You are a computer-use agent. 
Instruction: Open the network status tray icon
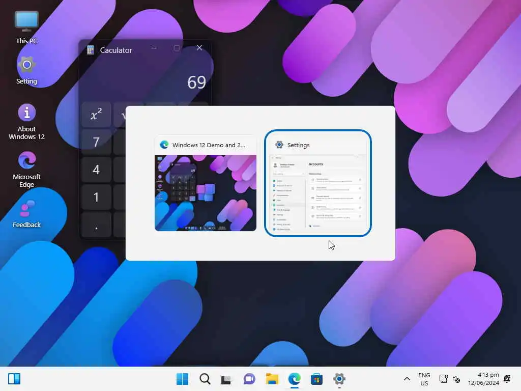coord(443,379)
